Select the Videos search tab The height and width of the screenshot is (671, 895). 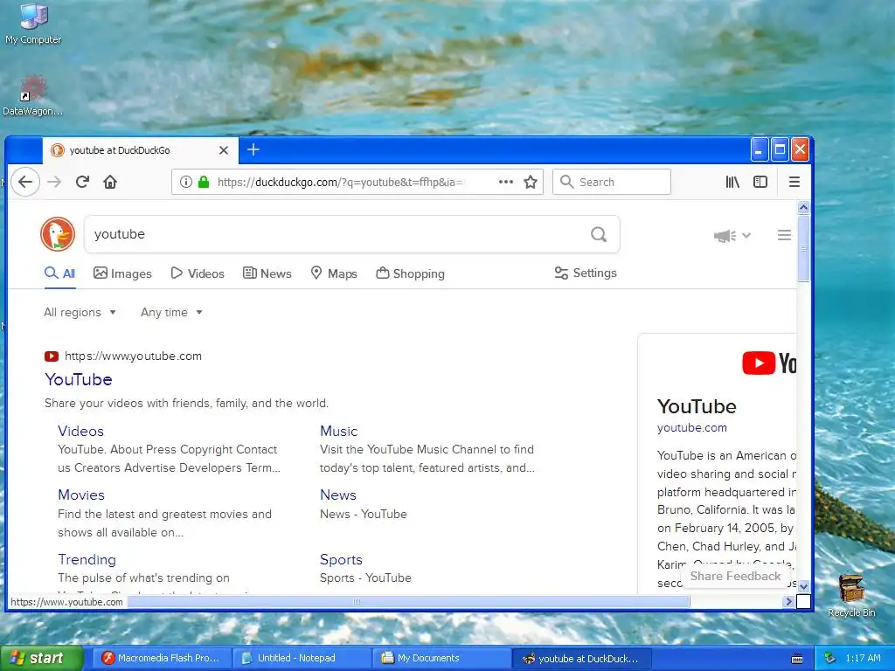198,273
